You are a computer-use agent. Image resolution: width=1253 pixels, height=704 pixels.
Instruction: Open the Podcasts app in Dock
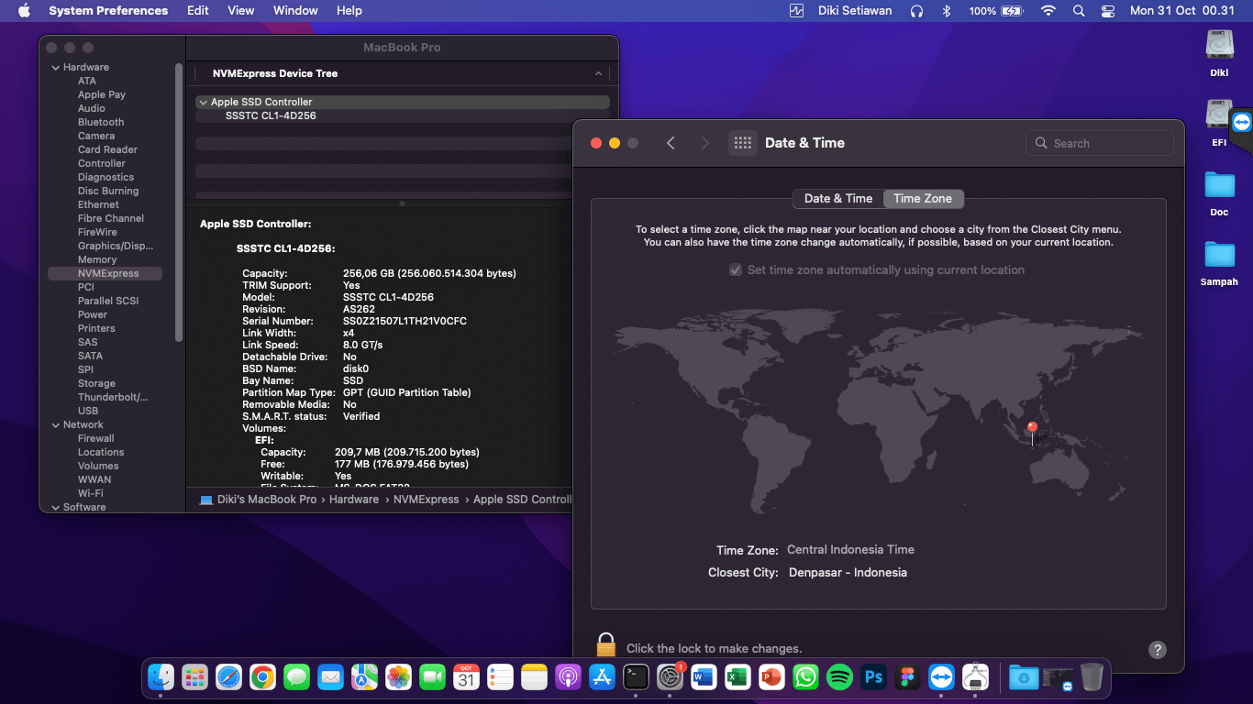[568, 677]
